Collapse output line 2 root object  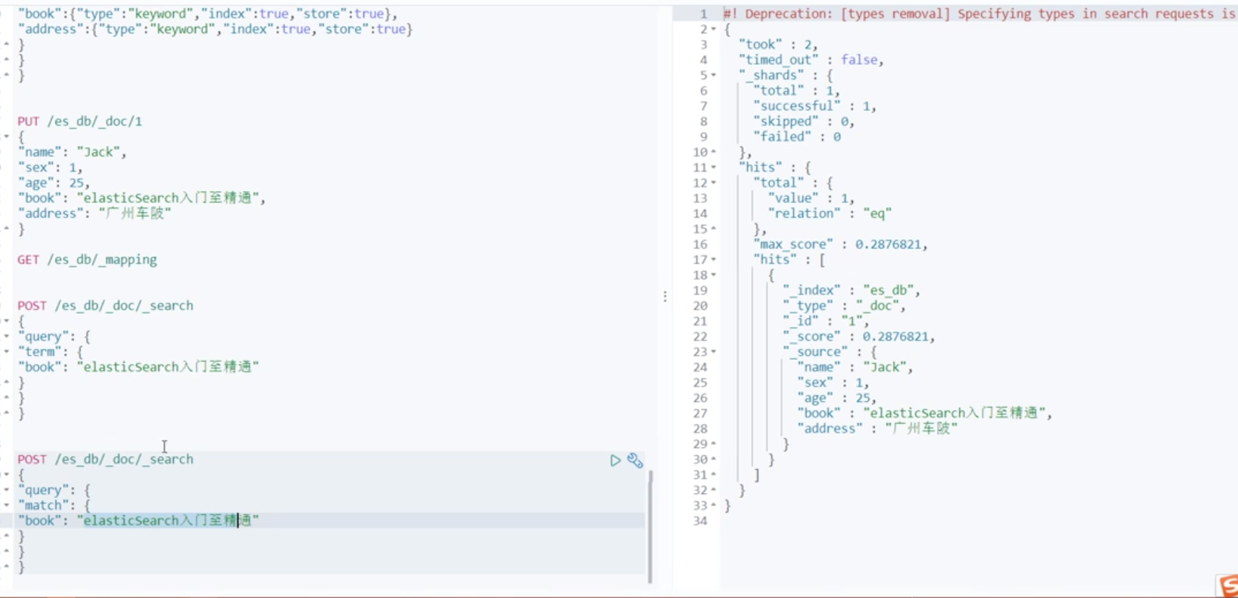coord(714,29)
